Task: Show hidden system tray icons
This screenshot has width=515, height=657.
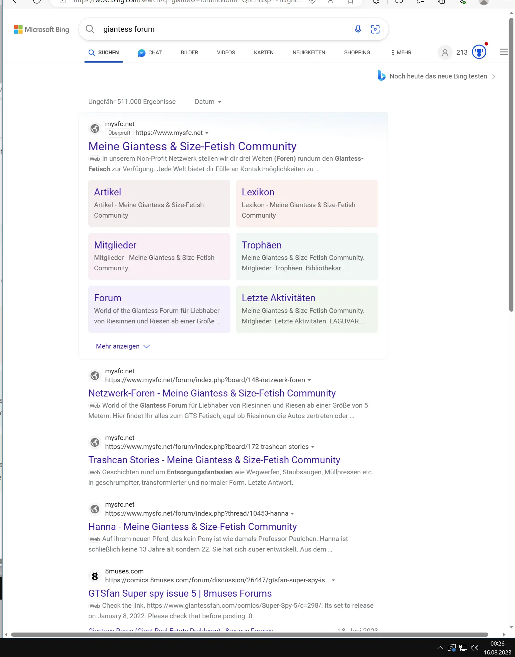Action: 440,648
